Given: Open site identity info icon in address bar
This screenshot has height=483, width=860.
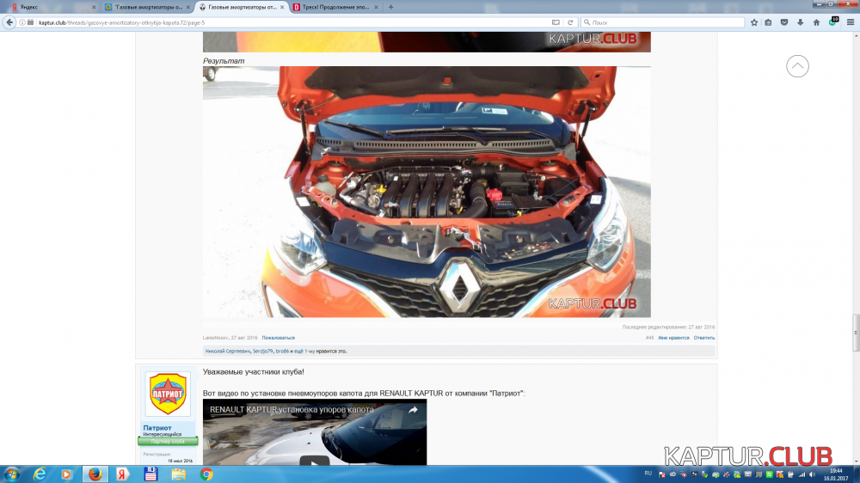Looking at the screenshot, I should 22,22.
